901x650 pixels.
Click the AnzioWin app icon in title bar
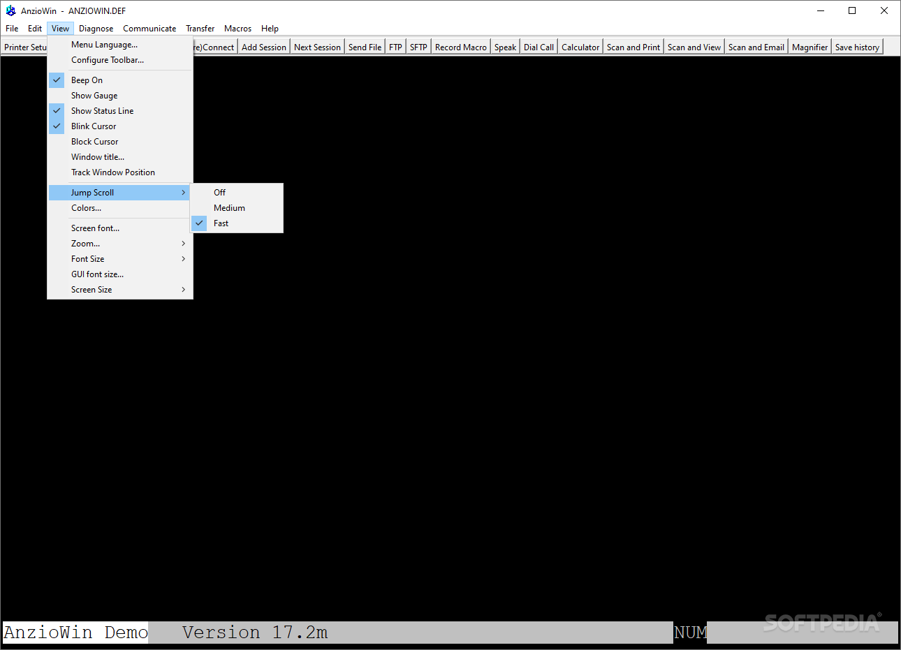click(x=10, y=10)
